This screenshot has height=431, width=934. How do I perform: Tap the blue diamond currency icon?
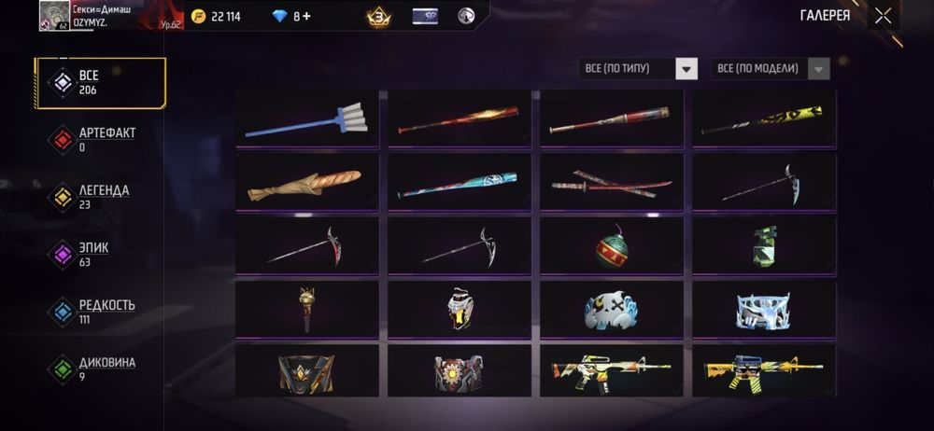click(279, 17)
